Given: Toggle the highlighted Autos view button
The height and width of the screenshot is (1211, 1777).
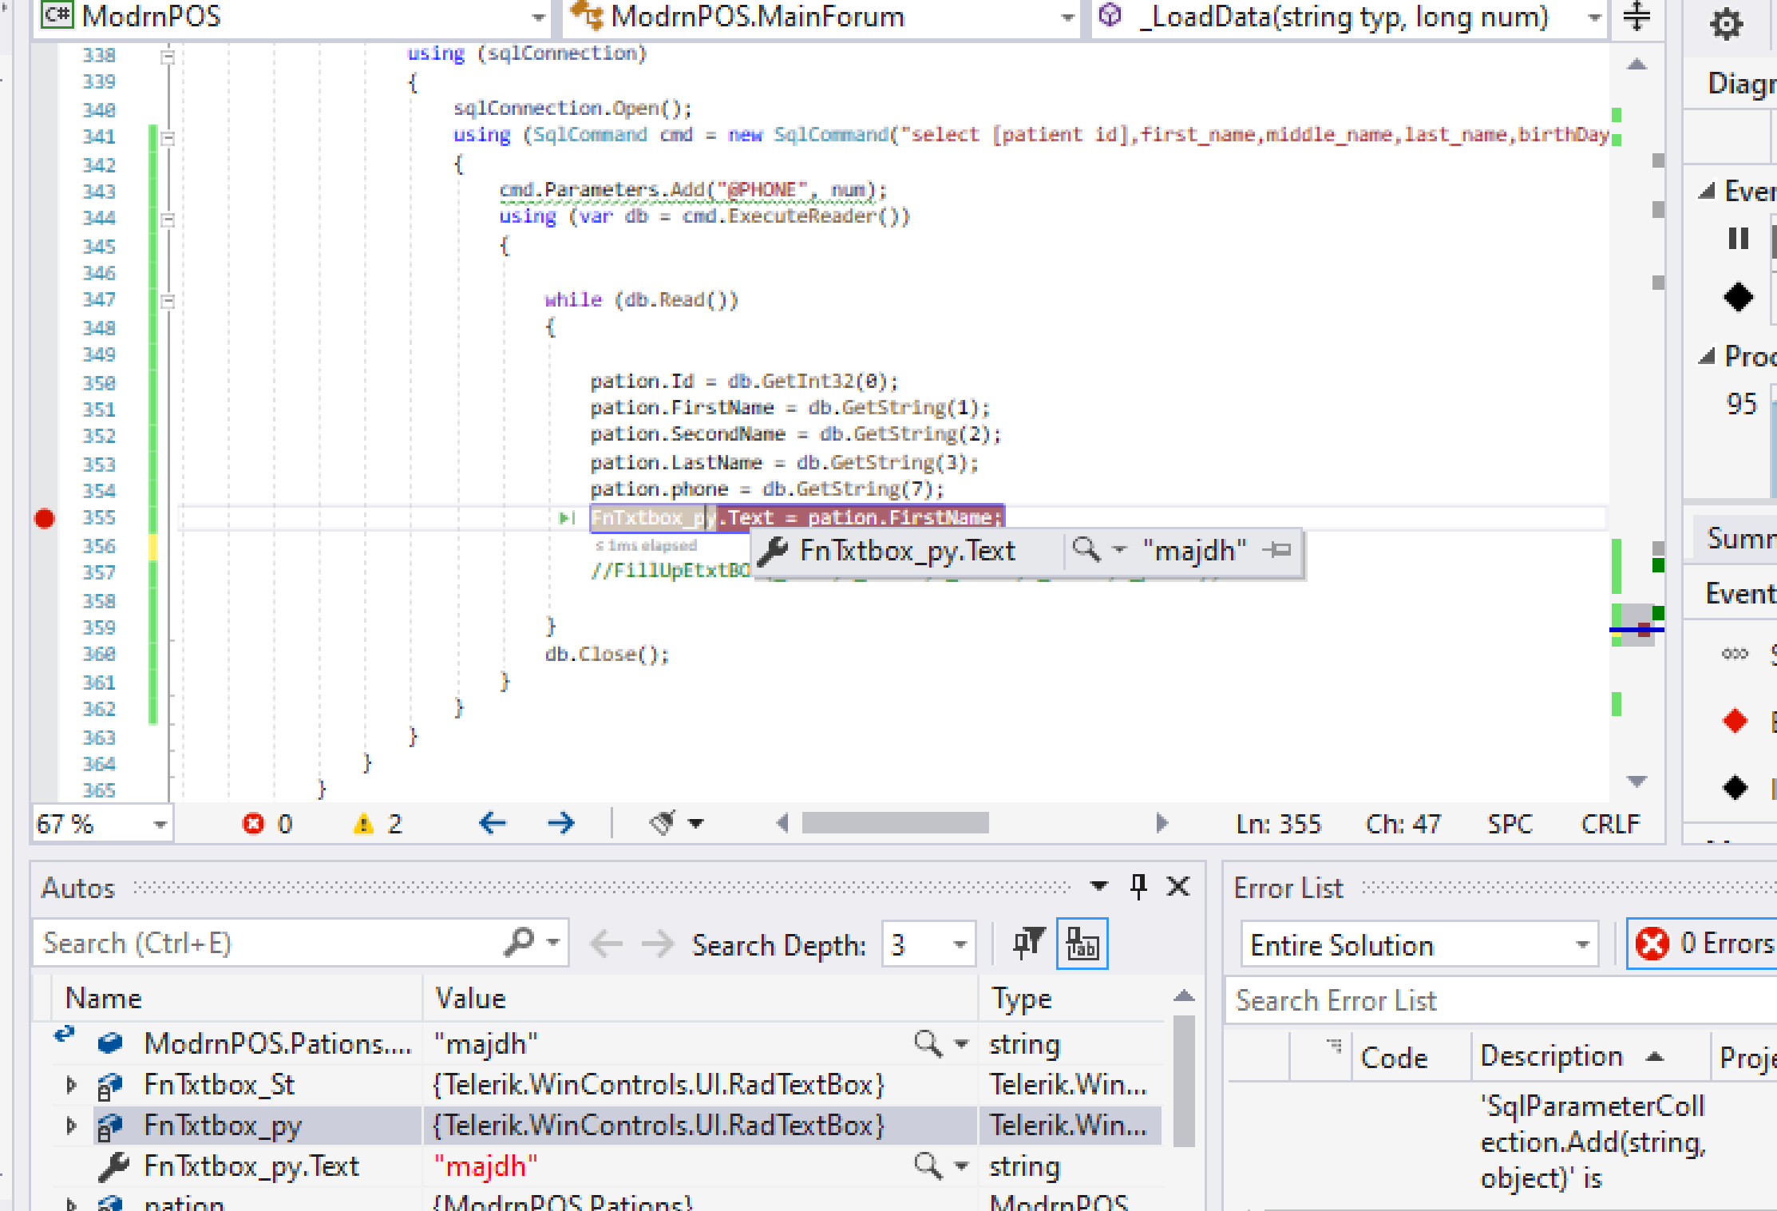Looking at the screenshot, I should coord(1082,944).
